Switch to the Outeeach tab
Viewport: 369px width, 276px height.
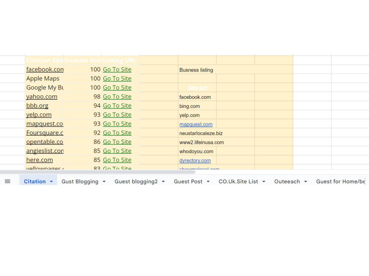coord(287,181)
